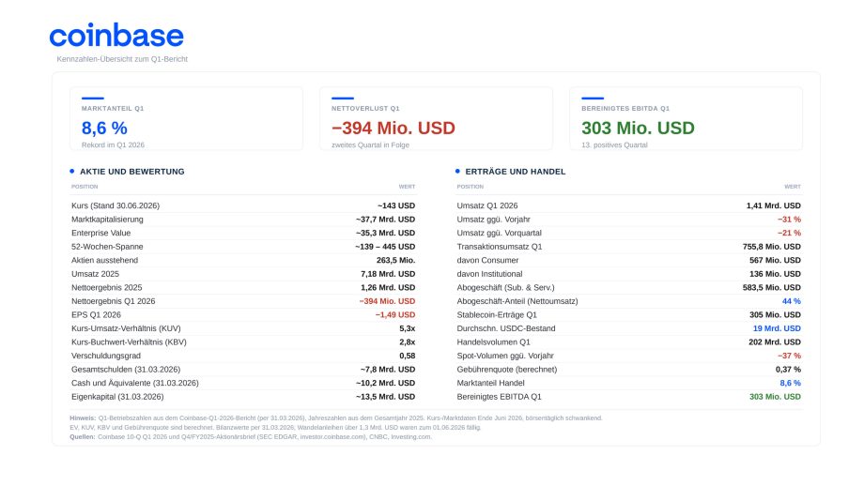Click the 'BEREINIGTES EBITDA Q1' card label
Image resolution: width=864 pixels, height=486 pixels.
pos(625,109)
